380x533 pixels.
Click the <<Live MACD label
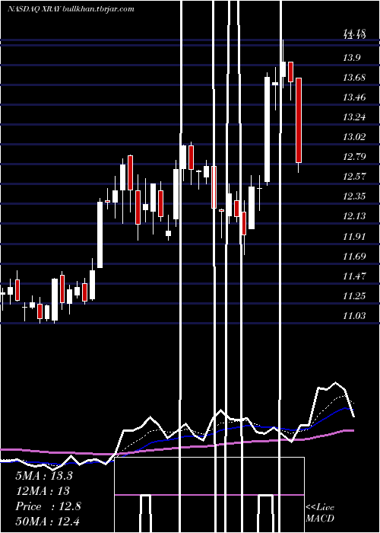click(x=320, y=513)
